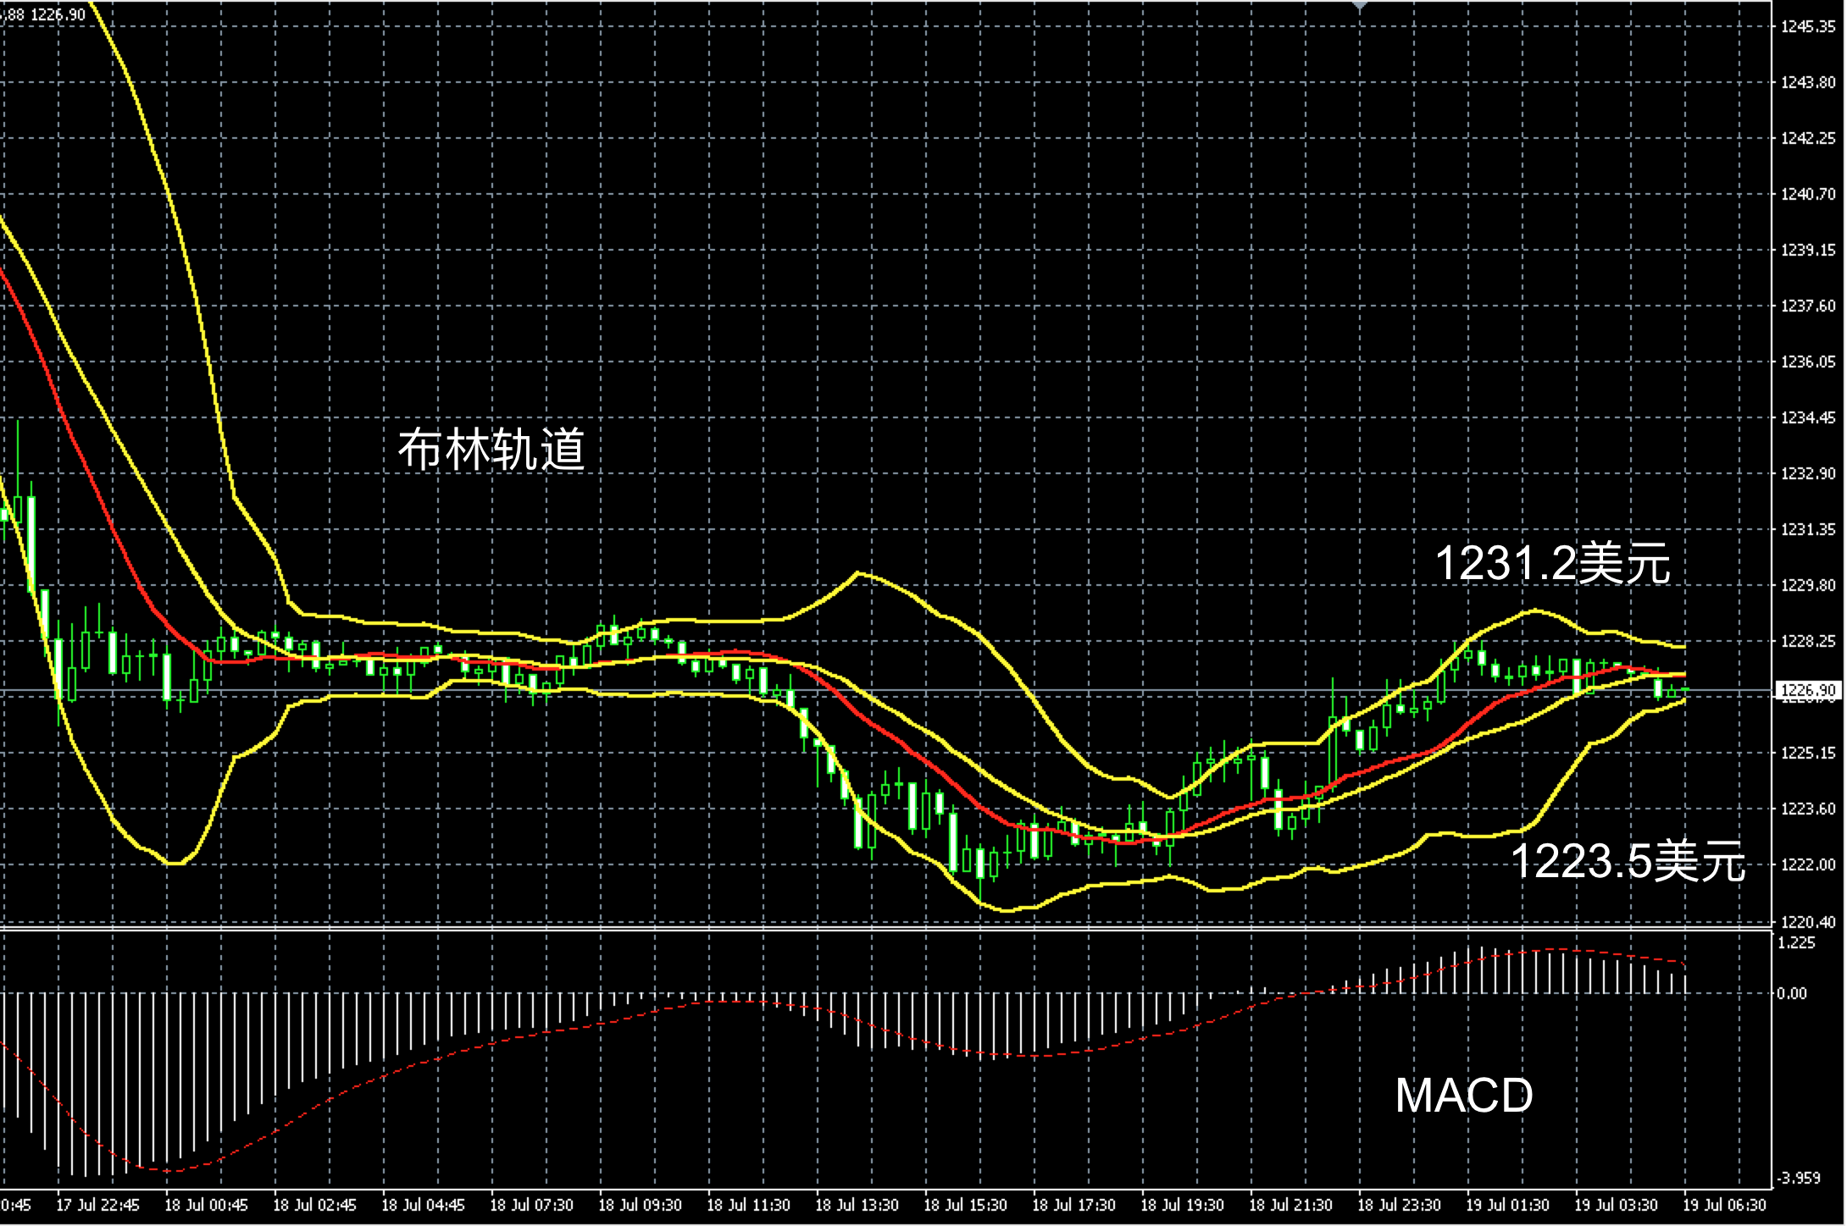Click the 1234.45 price axis label
This screenshot has width=1847, height=1226.
1807,418
